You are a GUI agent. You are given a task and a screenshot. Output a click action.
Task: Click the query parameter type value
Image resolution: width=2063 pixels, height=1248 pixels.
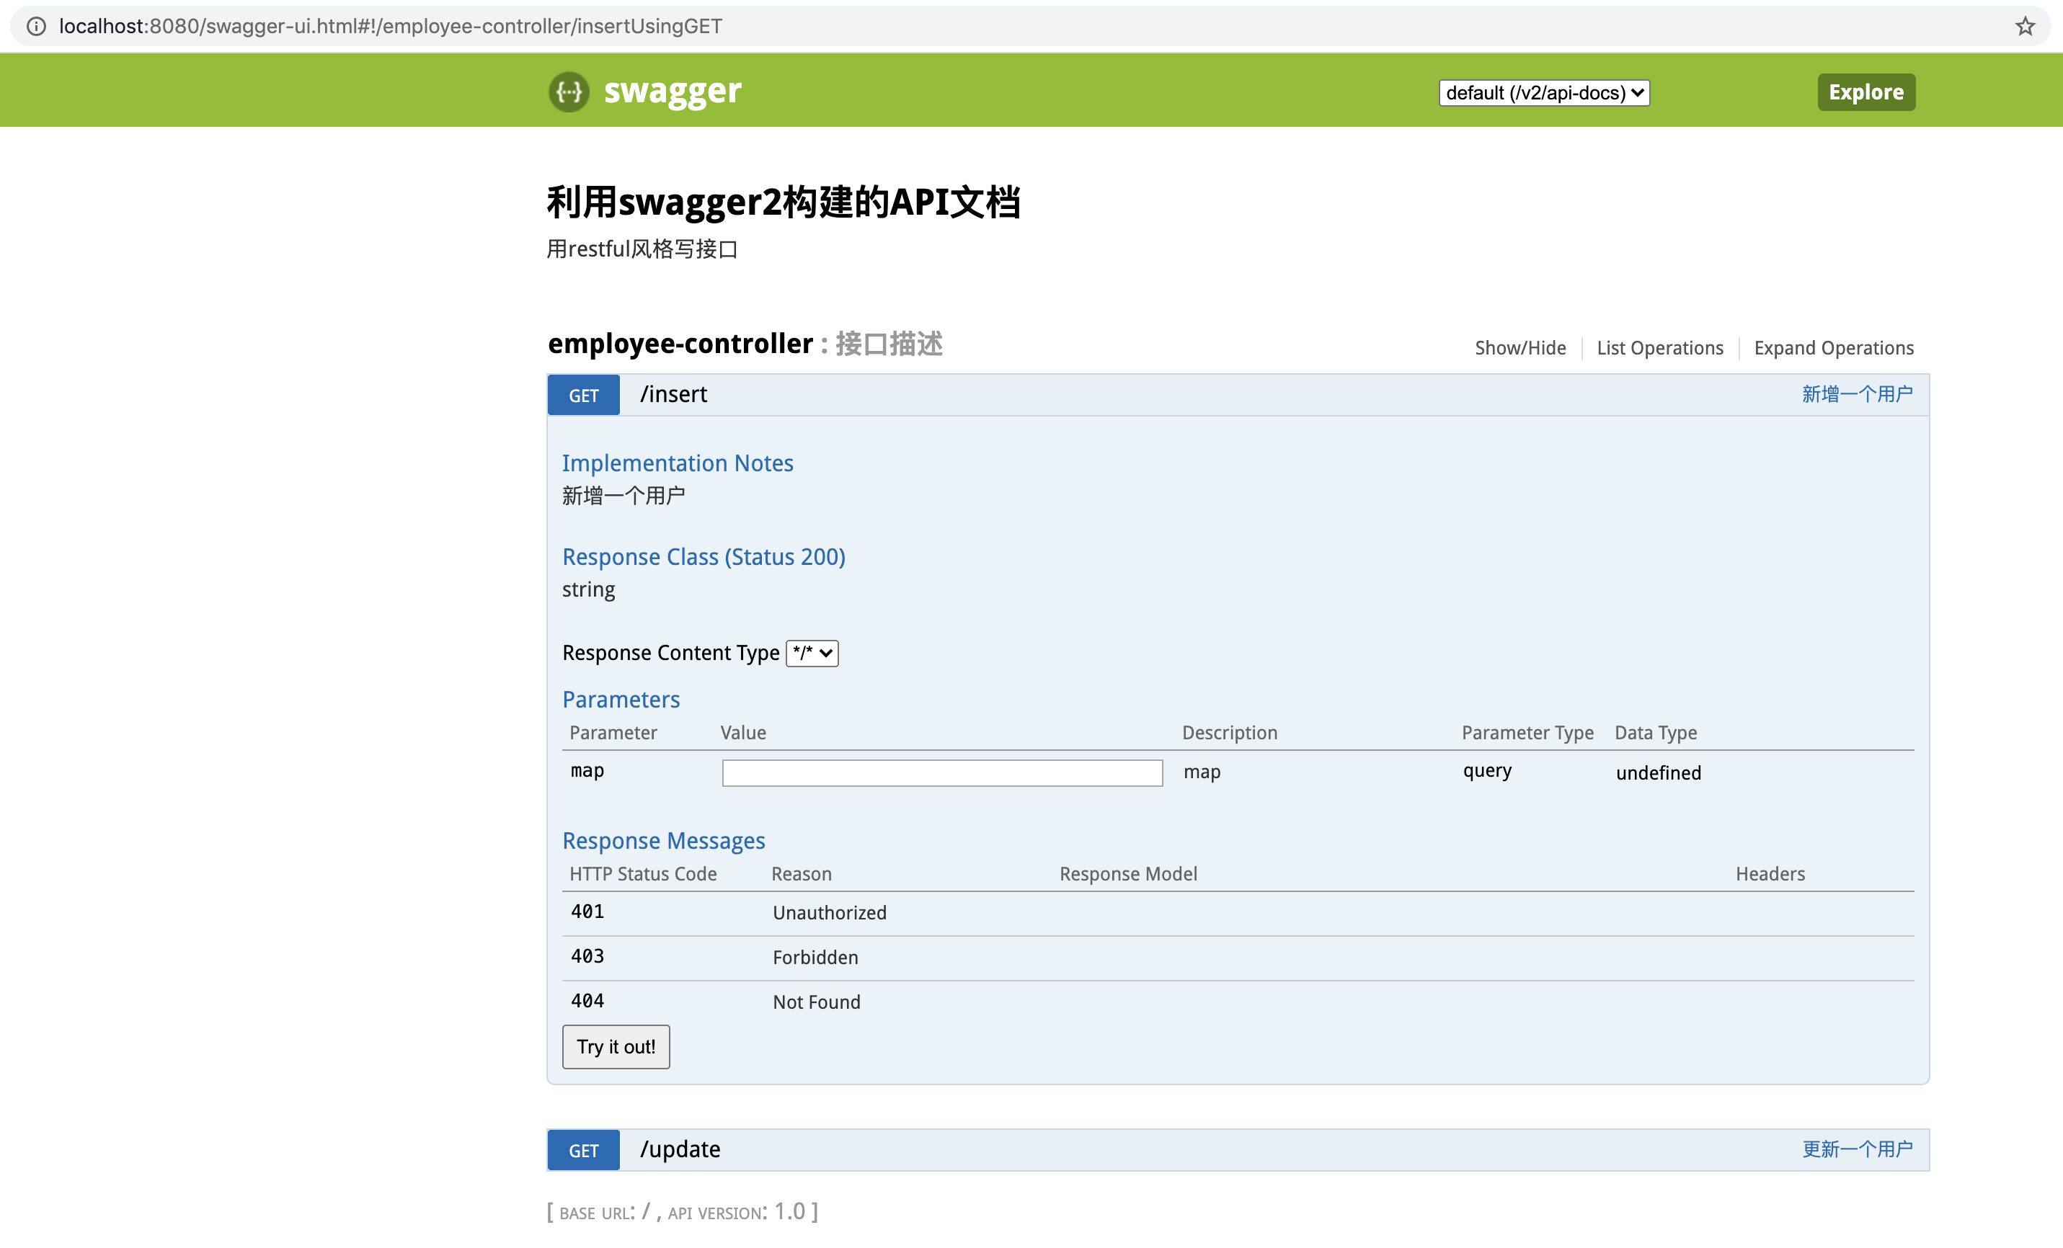[1487, 771]
